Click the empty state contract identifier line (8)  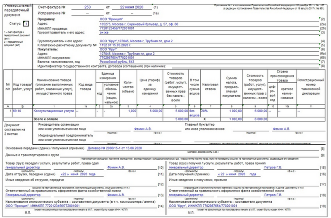tap(245, 66)
